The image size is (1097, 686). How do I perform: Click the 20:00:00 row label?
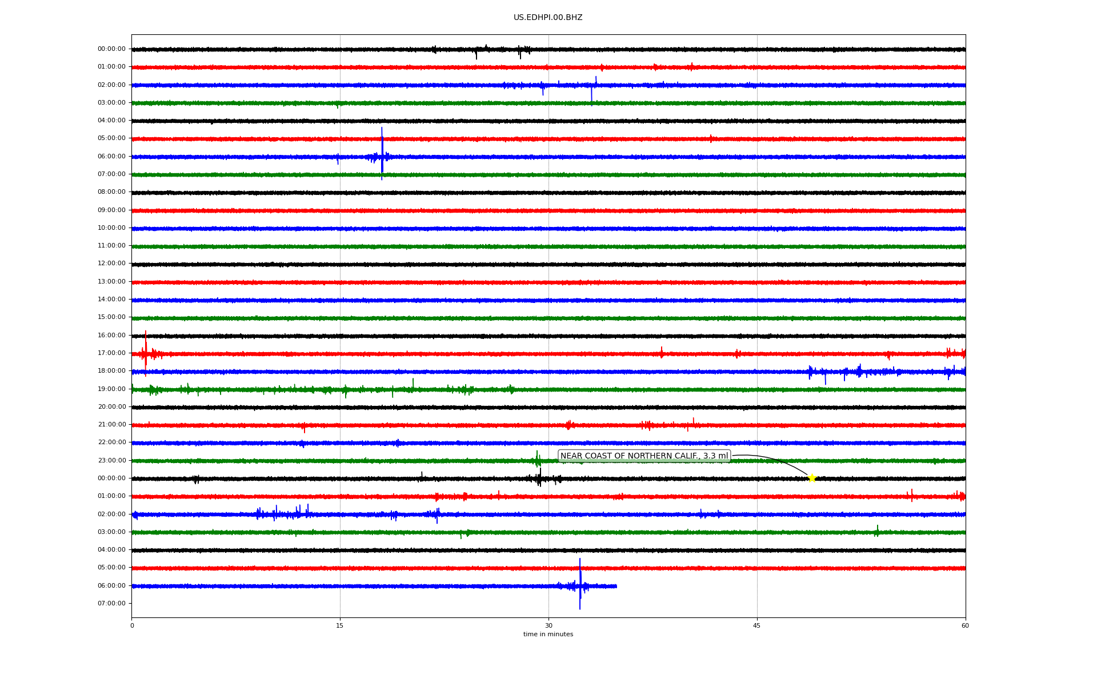point(111,406)
